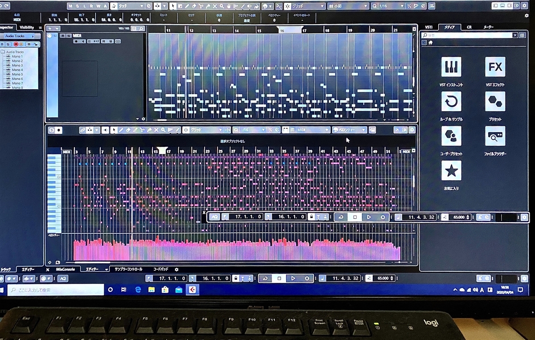Viewport: 535px width, 340px height.
Task: Switch to CR tab in right zone
Action: (x=469, y=27)
